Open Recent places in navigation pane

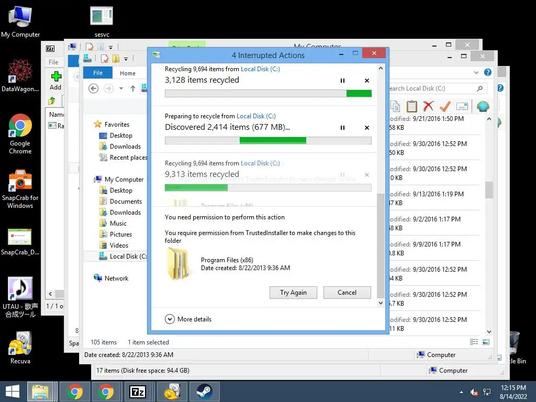(123, 157)
